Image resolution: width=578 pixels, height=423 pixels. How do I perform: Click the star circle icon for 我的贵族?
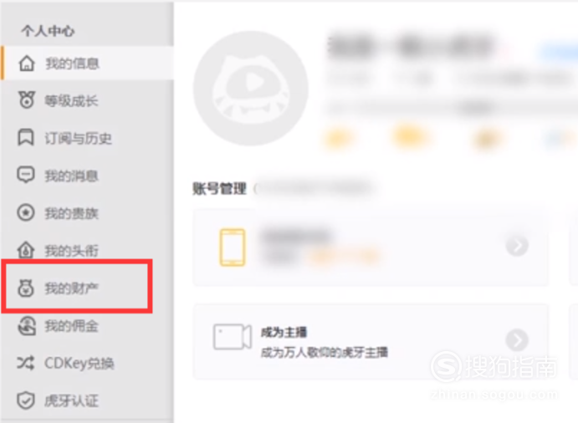pos(26,212)
